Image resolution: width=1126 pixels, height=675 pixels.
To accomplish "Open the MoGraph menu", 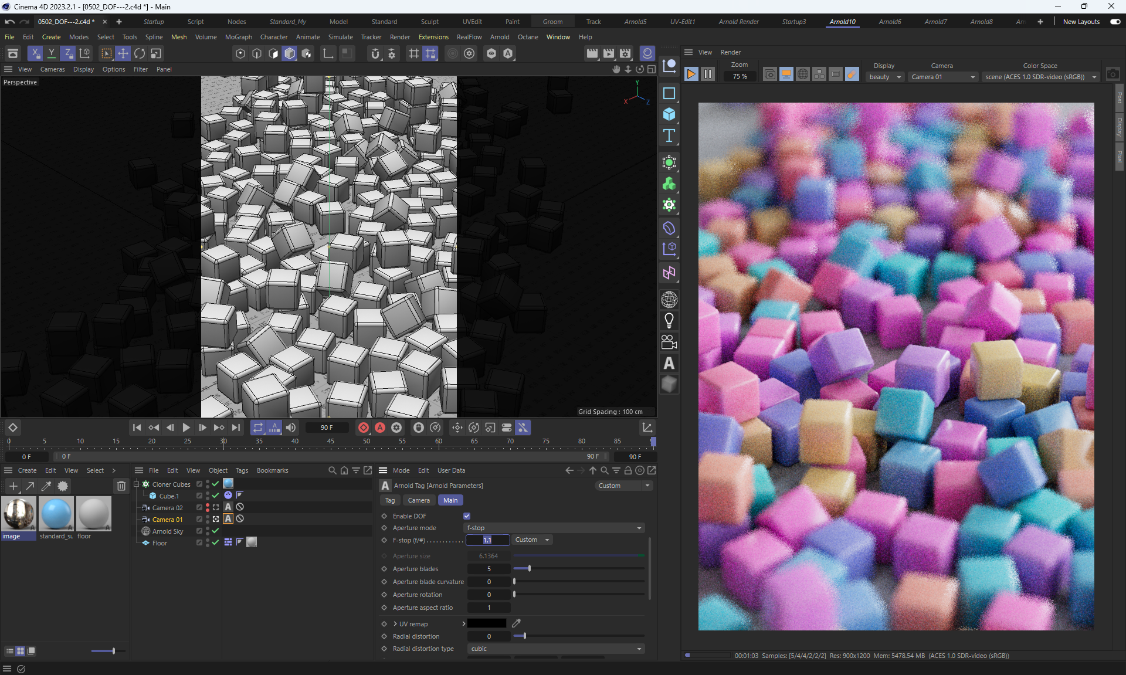I will pos(238,37).
